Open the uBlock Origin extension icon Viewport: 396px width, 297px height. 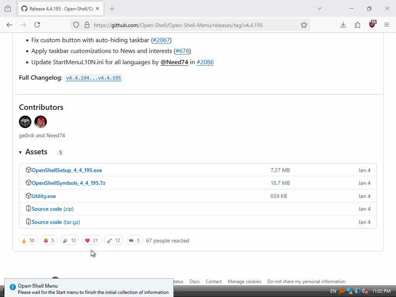[372, 24]
